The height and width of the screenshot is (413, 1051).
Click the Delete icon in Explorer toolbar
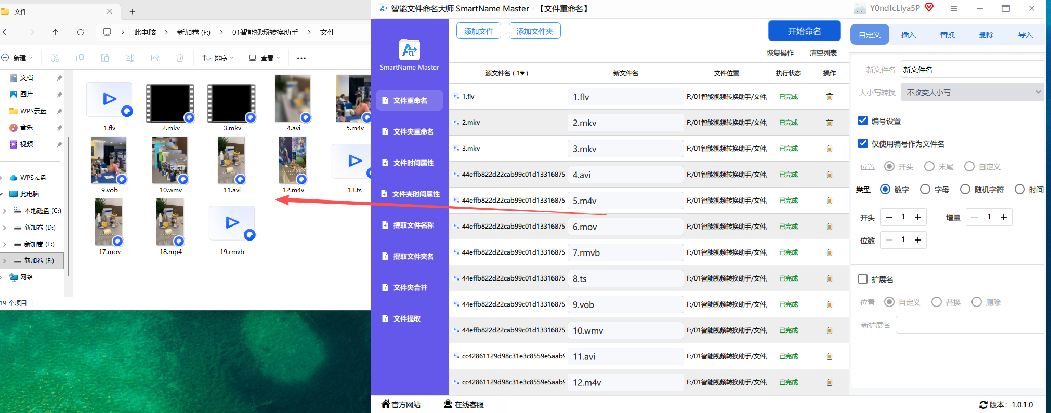[x=180, y=58]
